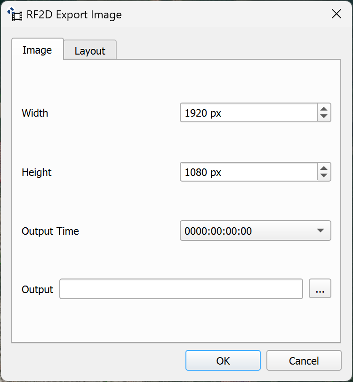Click the Output Time label
The width and height of the screenshot is (353, 382).
coord(50,231)
